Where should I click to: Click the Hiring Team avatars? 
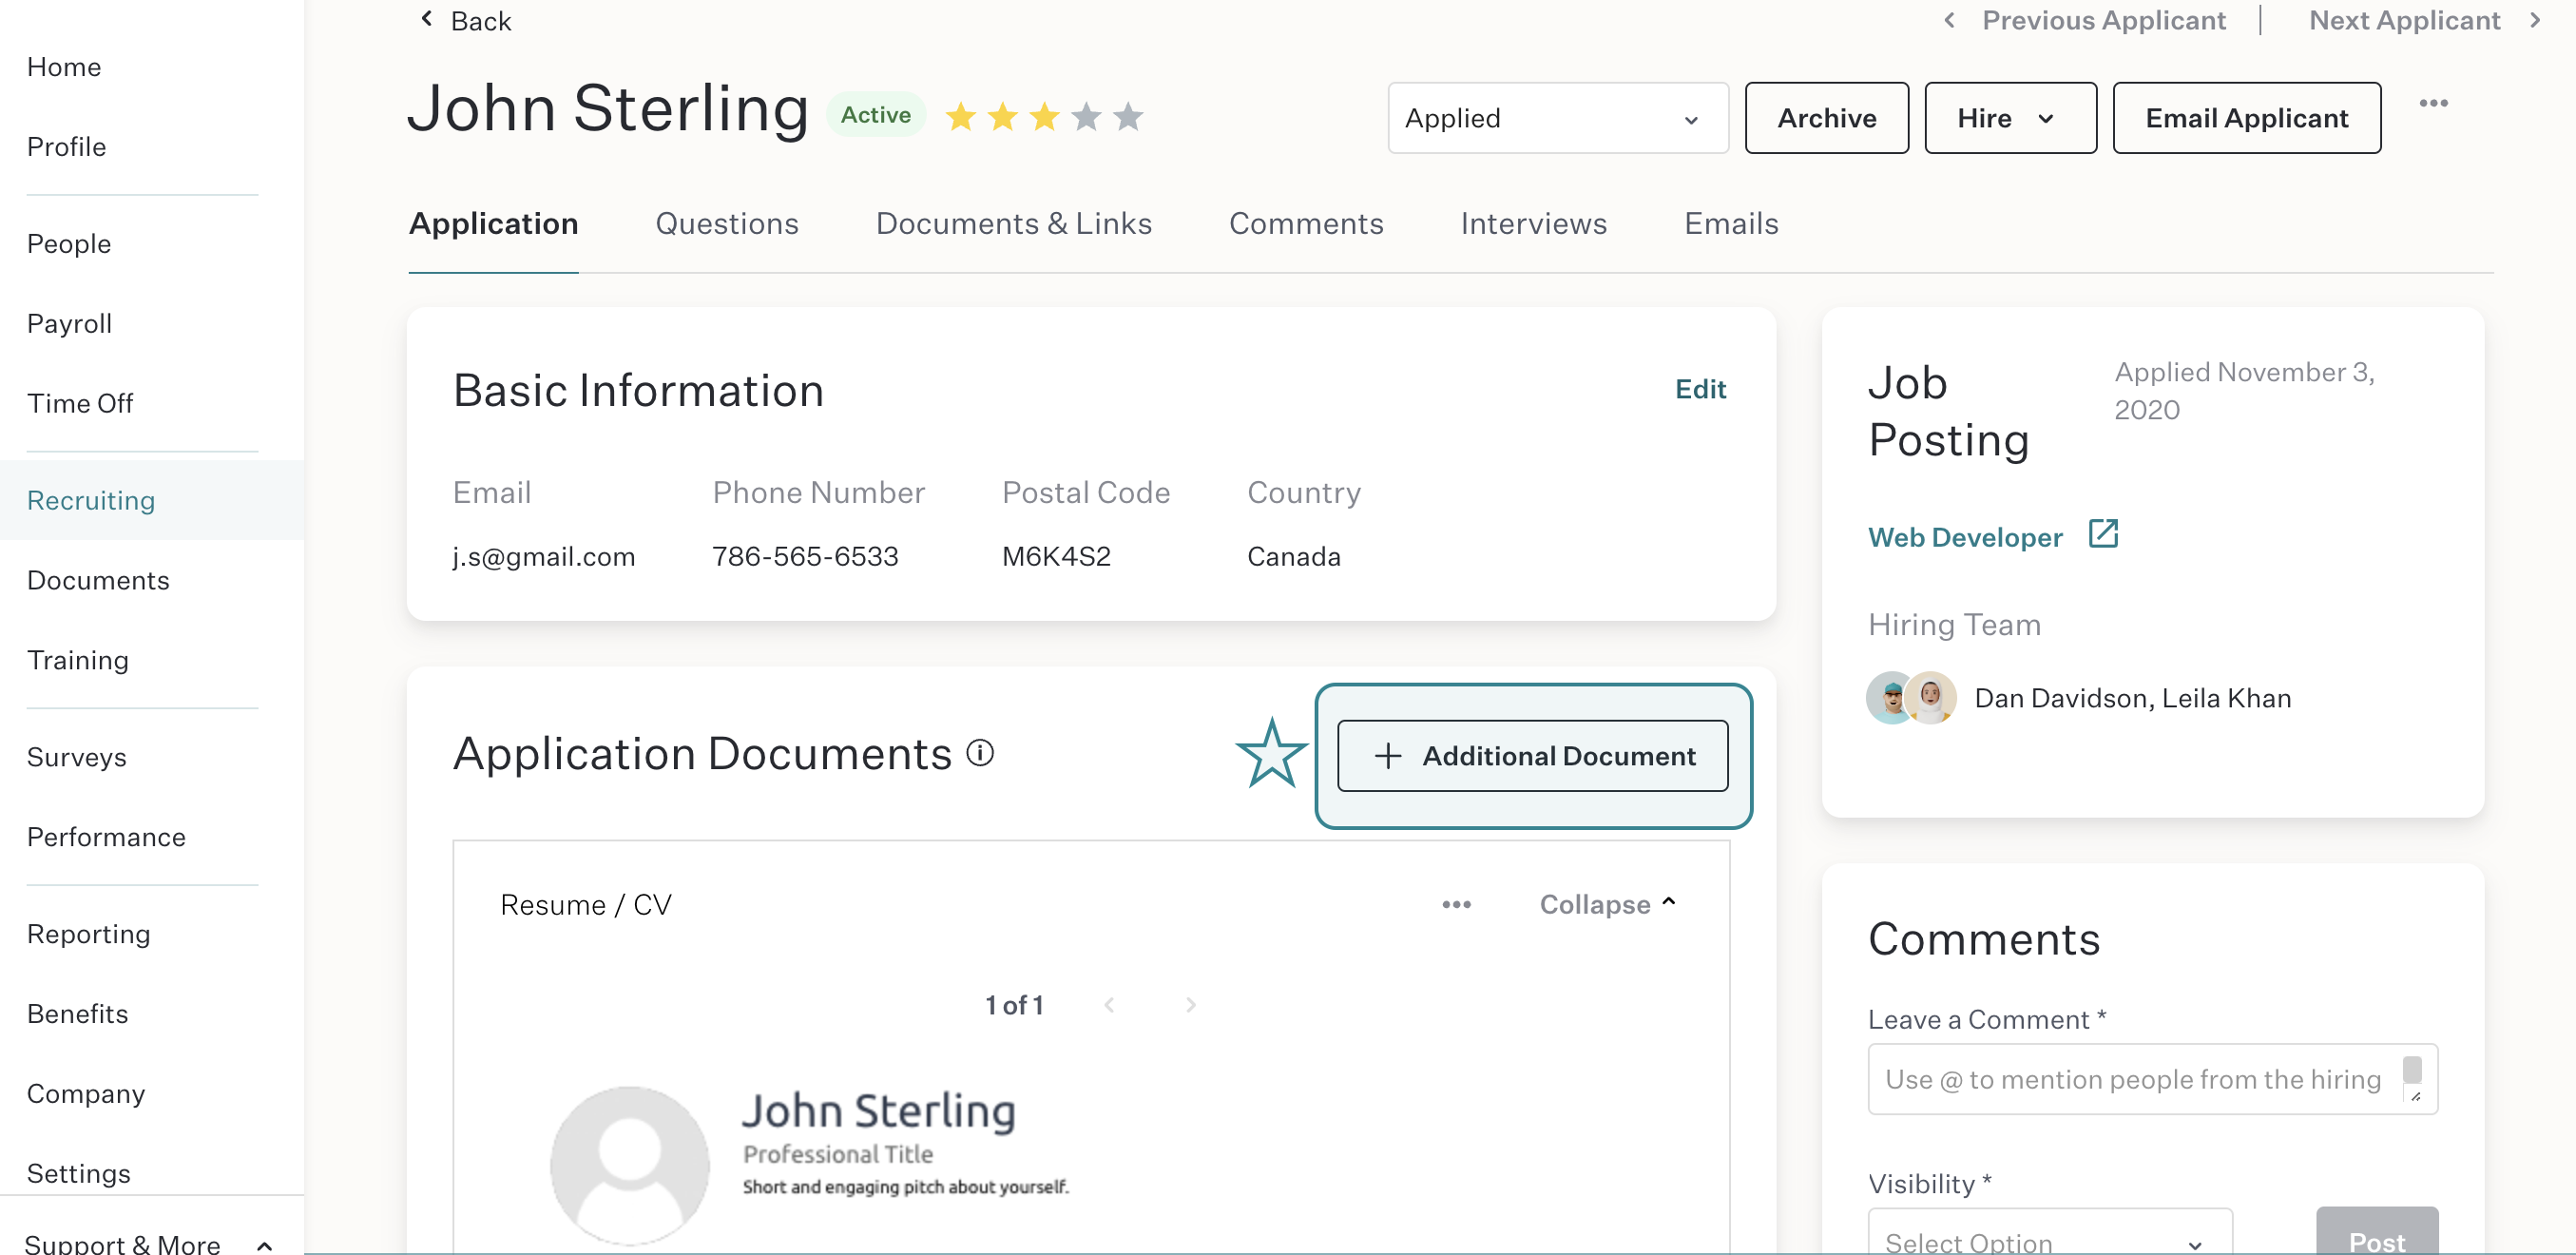coord(1912,698)
